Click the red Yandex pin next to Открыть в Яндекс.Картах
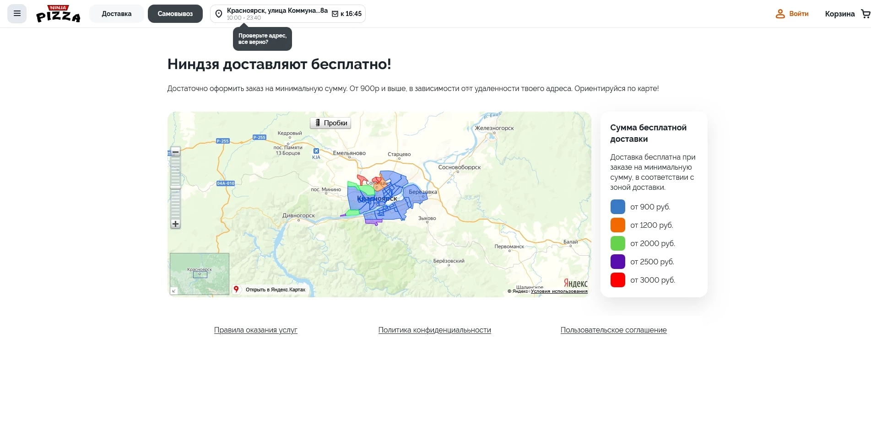This screenshot has width=871, height=424. [236, 290]
